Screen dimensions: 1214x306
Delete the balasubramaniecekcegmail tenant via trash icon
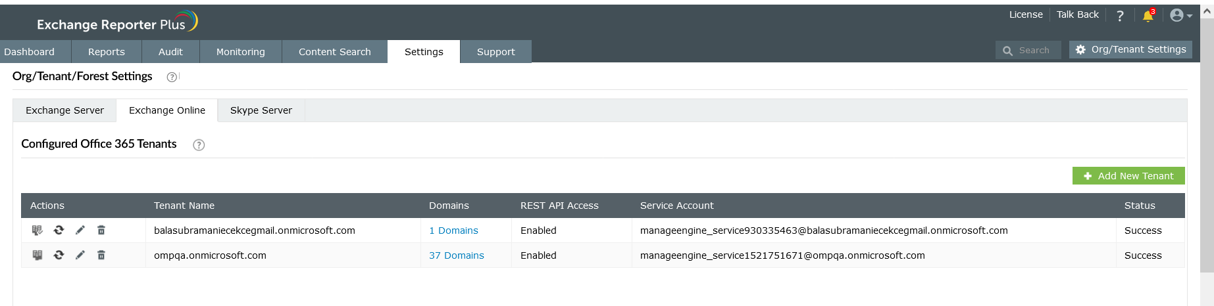pos(101,230)
